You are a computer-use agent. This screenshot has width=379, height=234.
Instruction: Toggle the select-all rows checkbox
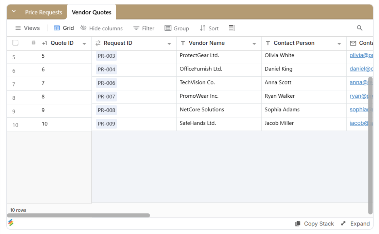click(16, 43)
